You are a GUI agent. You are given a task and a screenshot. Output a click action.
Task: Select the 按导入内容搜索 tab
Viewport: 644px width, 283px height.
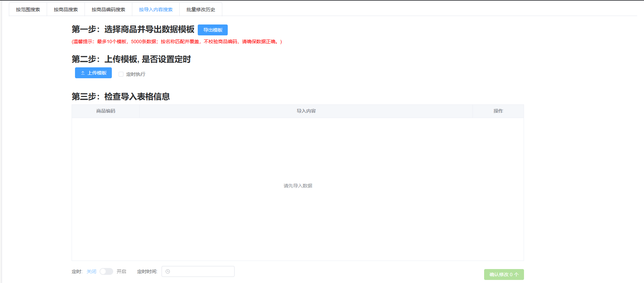(156, 10)
